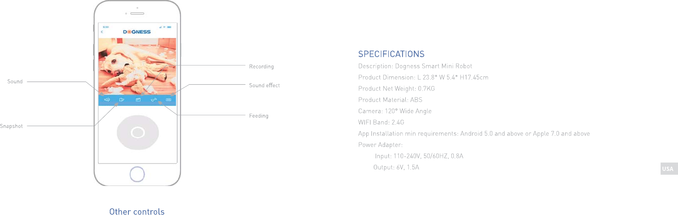Click the gray joystick movement pad
Viewport: 678px width, 215px height.
tap(137, 133)
